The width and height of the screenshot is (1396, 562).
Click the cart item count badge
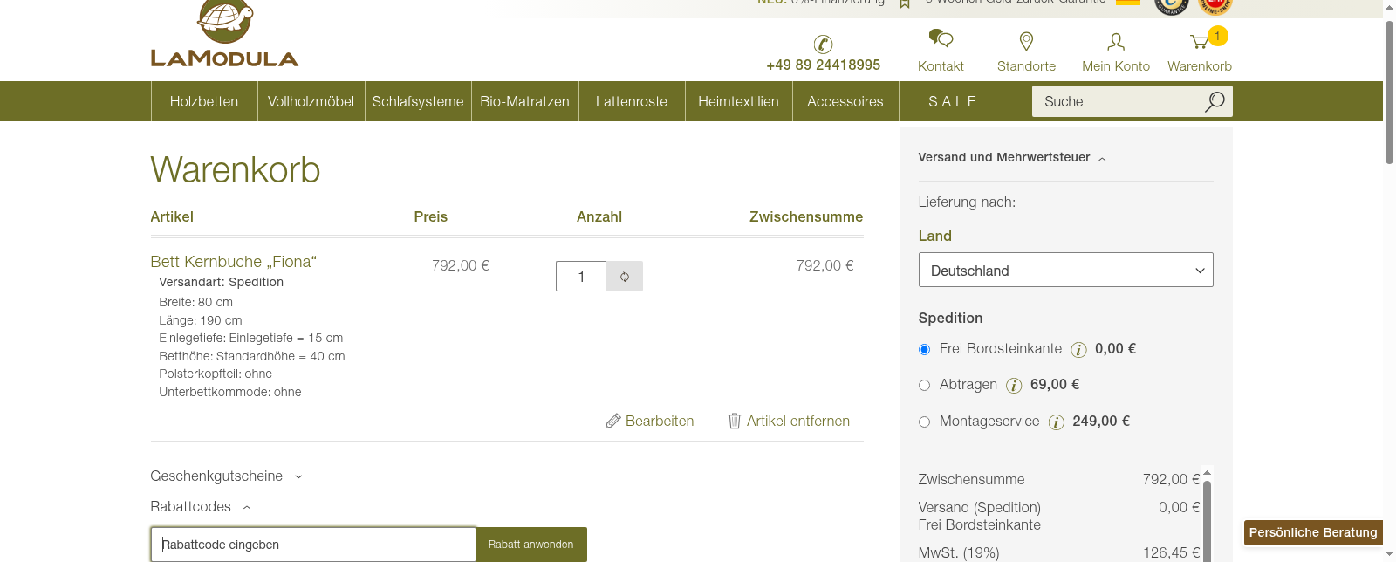(x=1217, y=36)
